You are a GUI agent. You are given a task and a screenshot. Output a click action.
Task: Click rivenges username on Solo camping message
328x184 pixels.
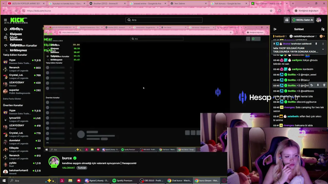coord(289,108)
